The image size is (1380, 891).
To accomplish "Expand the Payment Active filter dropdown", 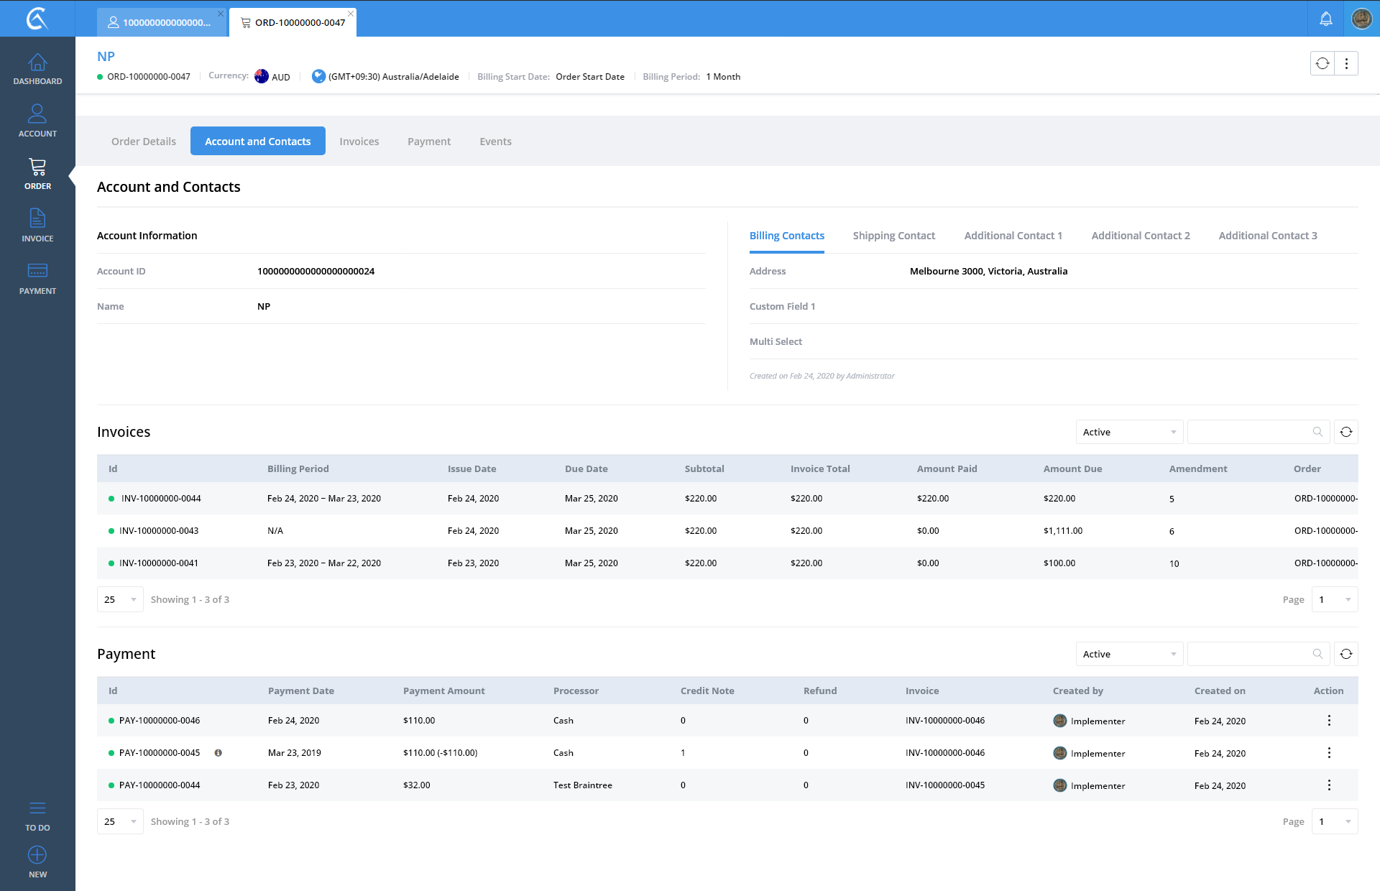I will click(1128, 654).
